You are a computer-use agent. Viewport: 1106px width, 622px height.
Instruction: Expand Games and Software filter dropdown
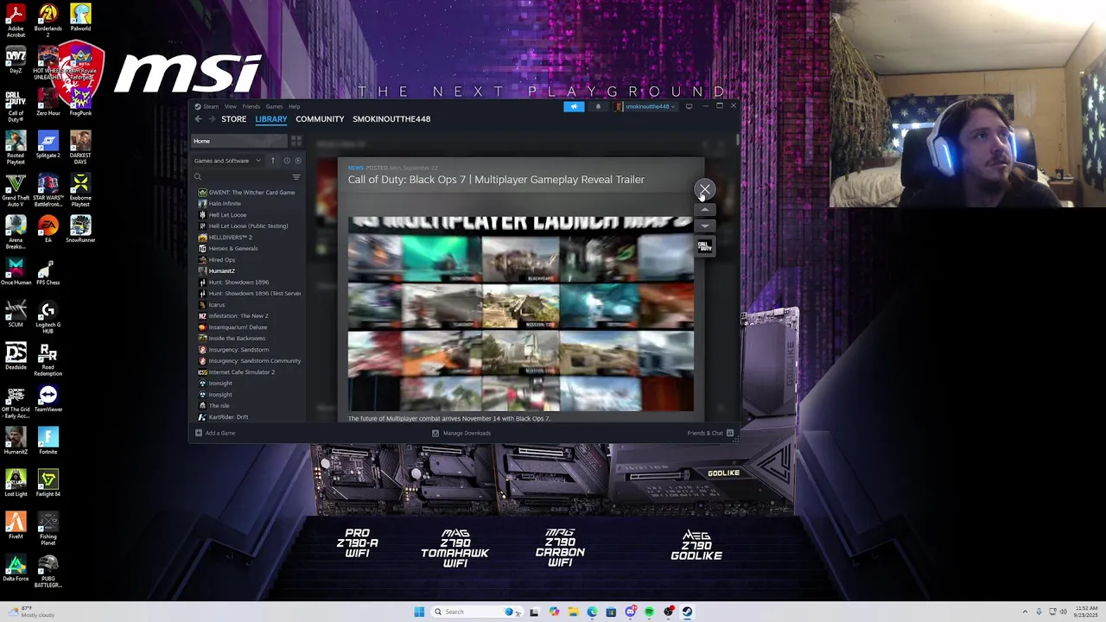tap(227, 161)
